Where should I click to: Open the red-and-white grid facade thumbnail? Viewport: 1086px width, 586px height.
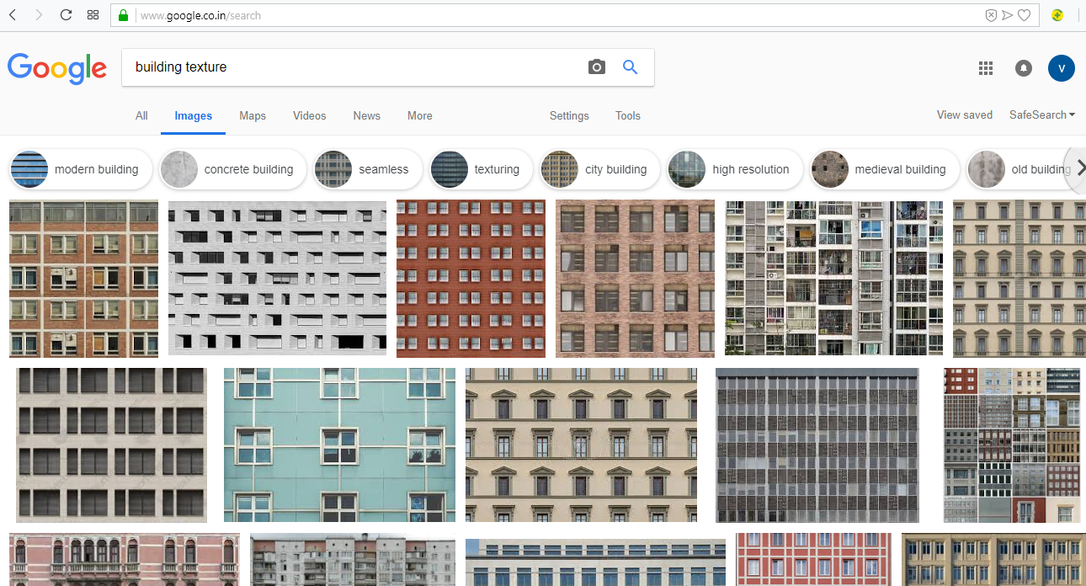813,559
